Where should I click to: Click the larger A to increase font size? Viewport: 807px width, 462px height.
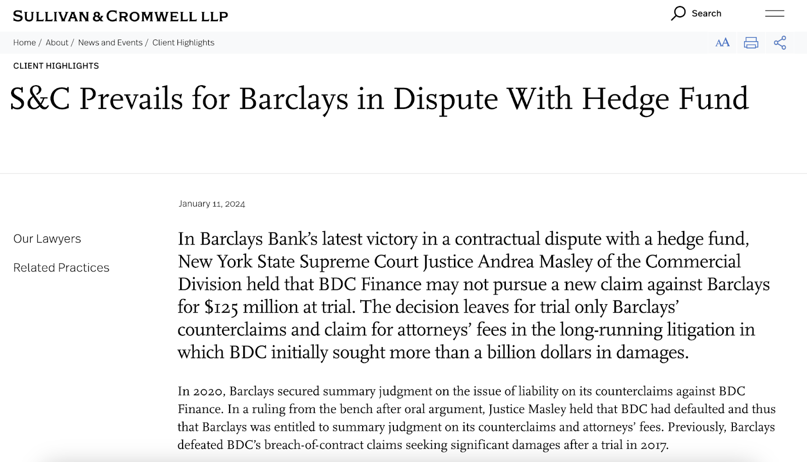726,42
